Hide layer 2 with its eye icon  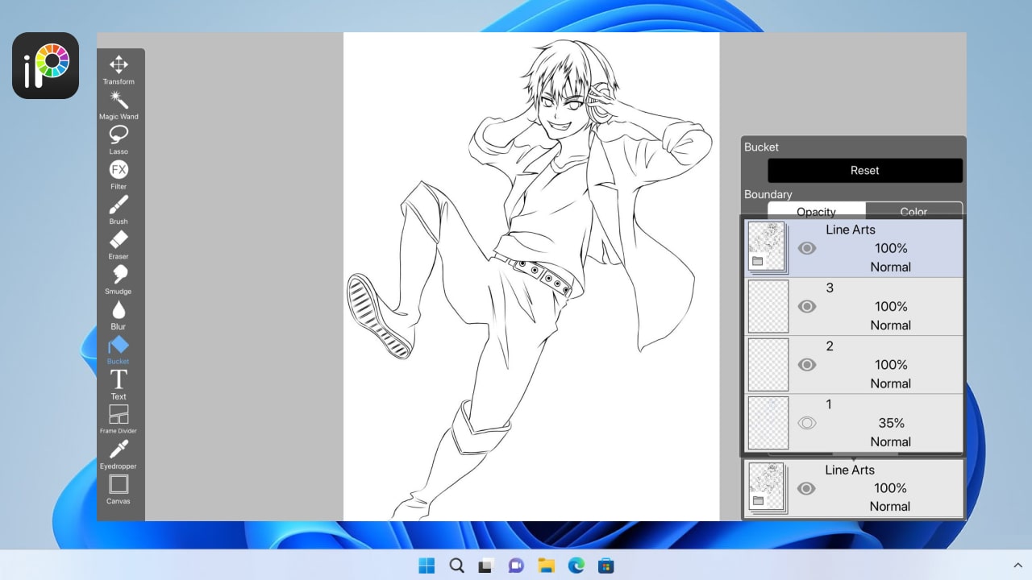pyautogui.click(x=806, y=365)
